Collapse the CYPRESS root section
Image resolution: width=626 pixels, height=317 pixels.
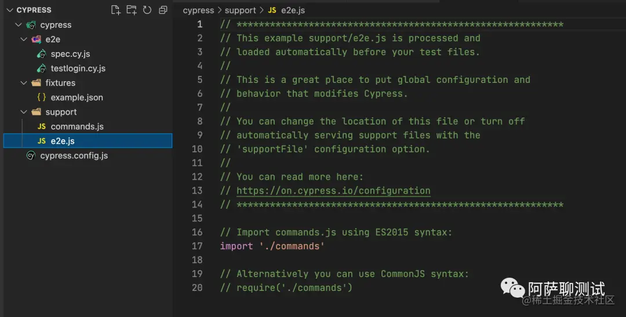point(10,10)
